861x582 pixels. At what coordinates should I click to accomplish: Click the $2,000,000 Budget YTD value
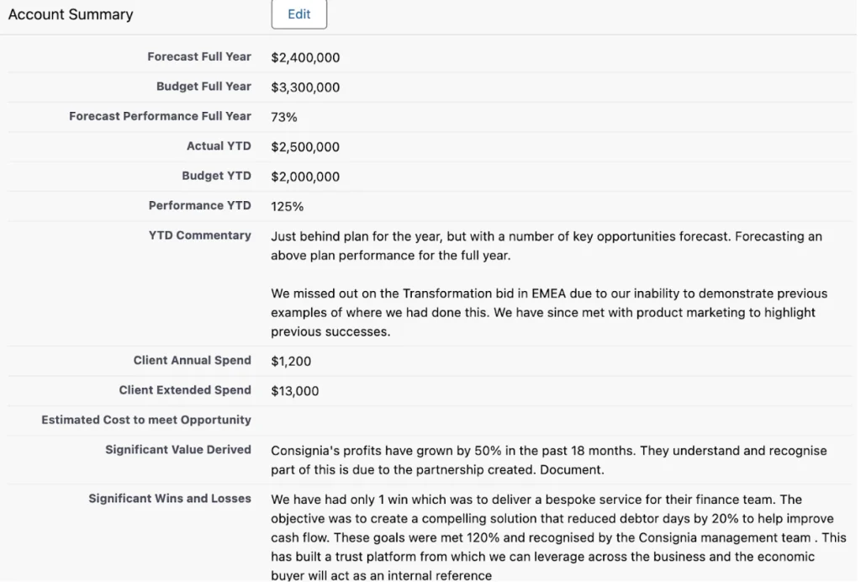click(305, 177)
